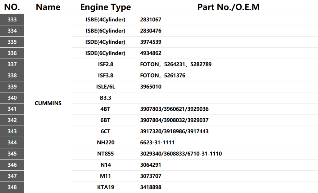Select part number 6623-31-1111
Screen dimensions: 318x193
[x=228, y=143]
